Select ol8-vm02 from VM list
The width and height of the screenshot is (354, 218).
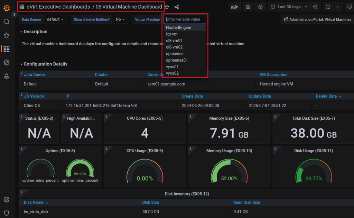click(x=185, y=47)
